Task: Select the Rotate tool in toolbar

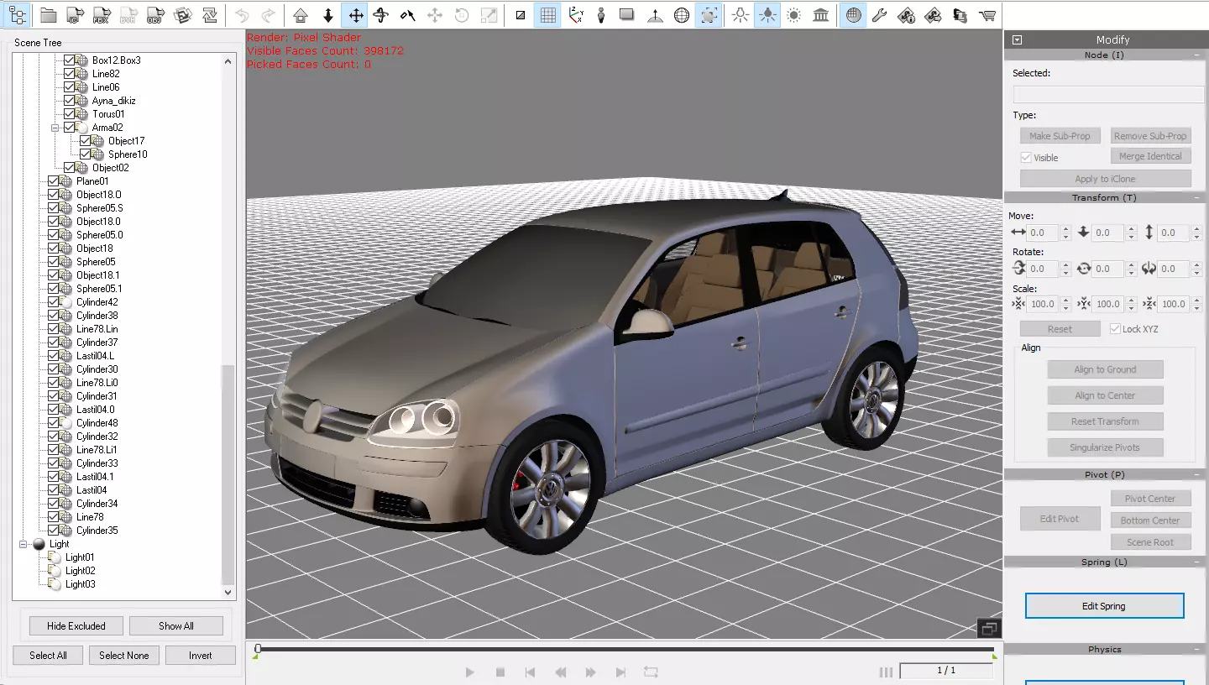Action: 381,15
